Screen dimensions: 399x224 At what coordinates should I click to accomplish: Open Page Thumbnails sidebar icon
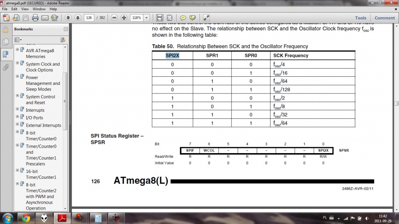click(5, 42)
